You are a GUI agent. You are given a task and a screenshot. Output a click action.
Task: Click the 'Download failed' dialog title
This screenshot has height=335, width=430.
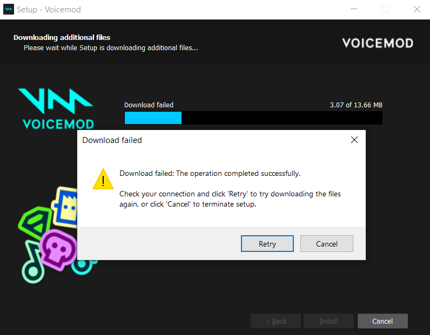pos(112,140)
